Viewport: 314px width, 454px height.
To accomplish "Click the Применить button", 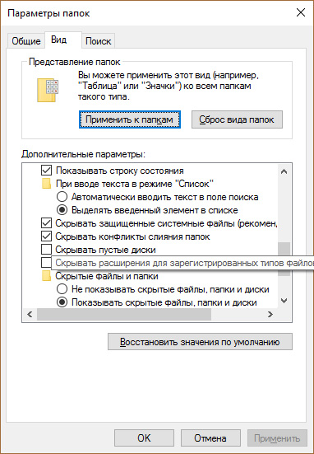I will coord(277,438).
